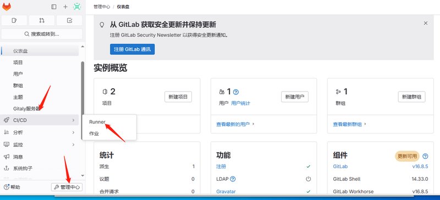Viewport: 440px width, 200px height.
Task: Select Runner from the CI/CD flyout
Action: point(97,122)
